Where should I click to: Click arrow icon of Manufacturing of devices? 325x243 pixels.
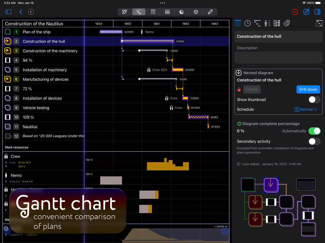click(8, 79)
